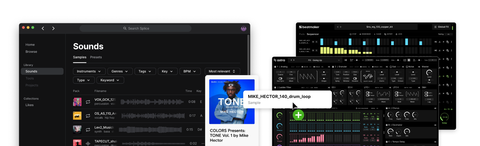Solo the SNS_WG_BAS track
The height and width of the screenshot is (146, 480).
point(316,50)
